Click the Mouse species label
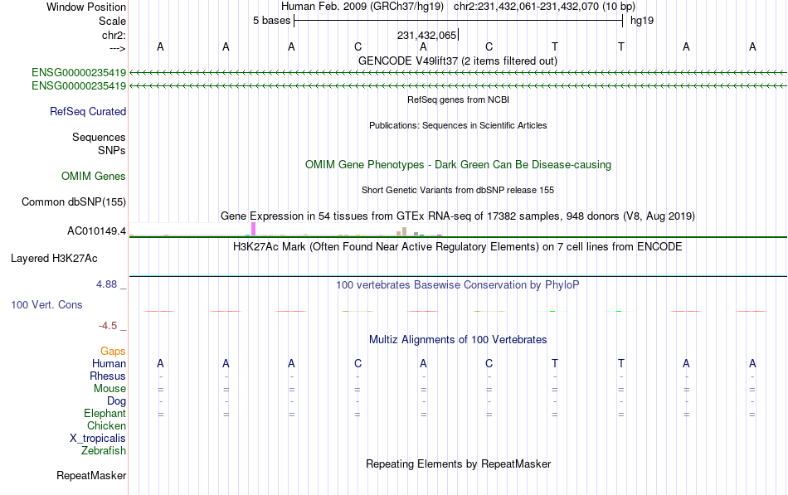The image size is (788, 495). (109, 389)
